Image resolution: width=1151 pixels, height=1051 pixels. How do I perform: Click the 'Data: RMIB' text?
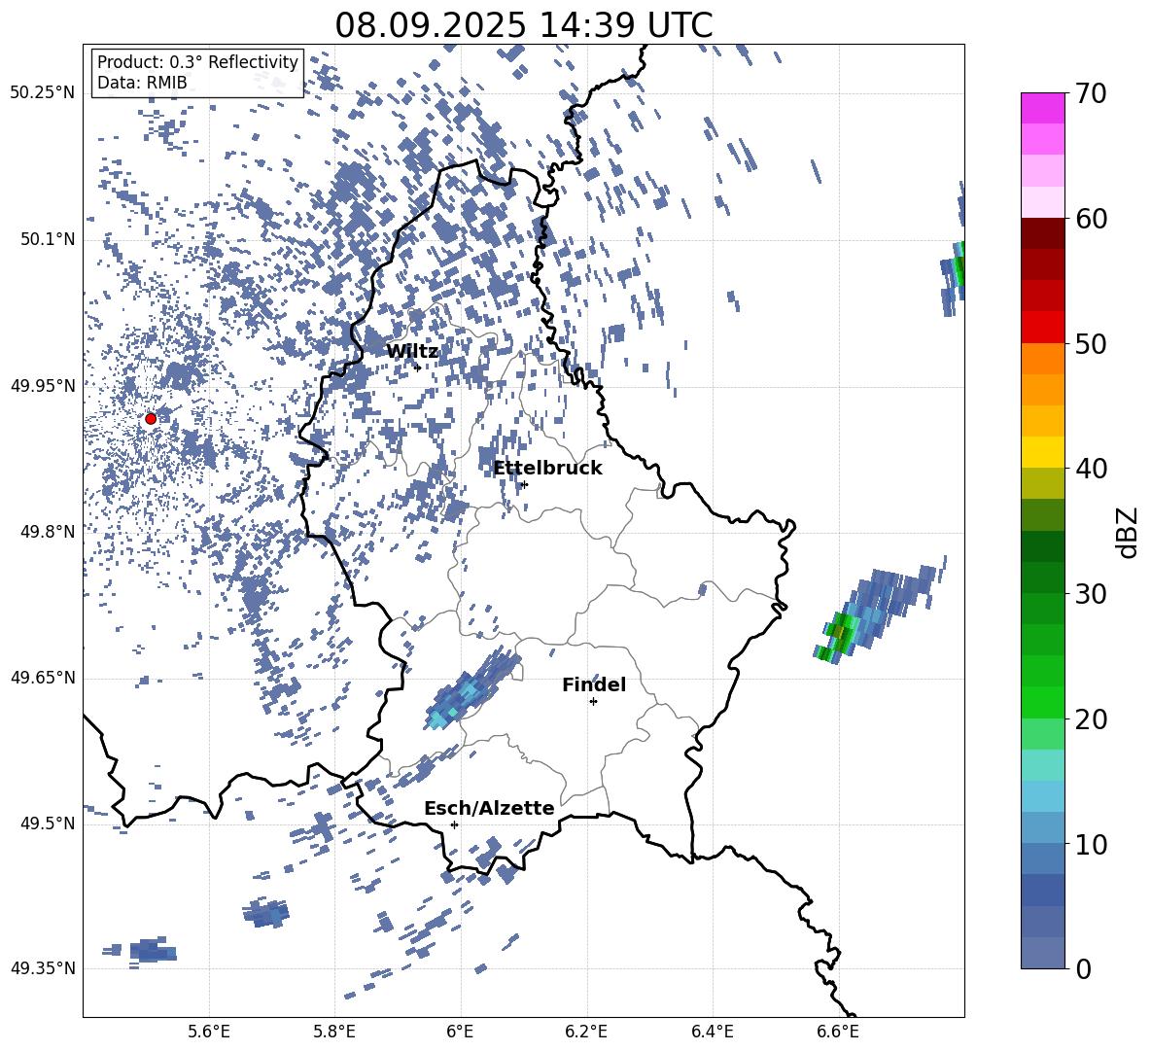pyautogui.click(x=142, y=83)
